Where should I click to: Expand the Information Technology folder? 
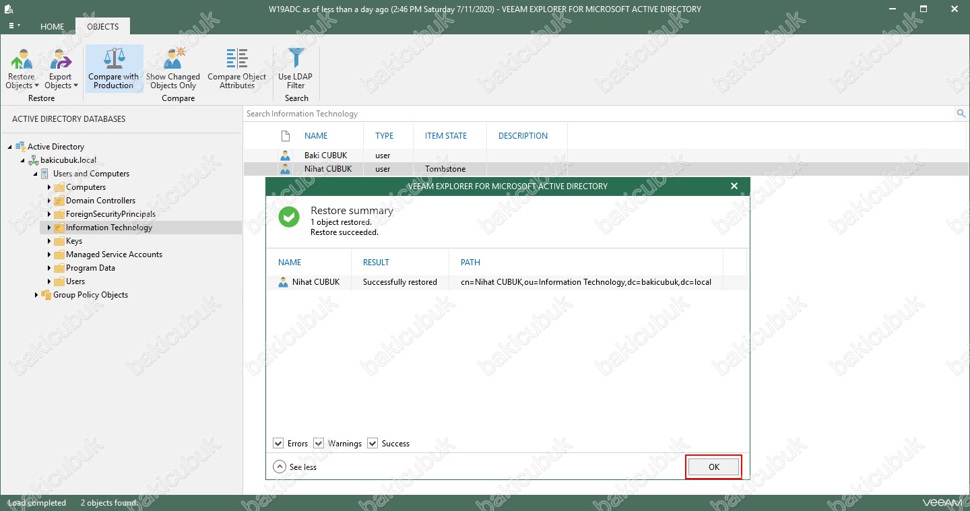pyautogui.click(x=49, y=228)
